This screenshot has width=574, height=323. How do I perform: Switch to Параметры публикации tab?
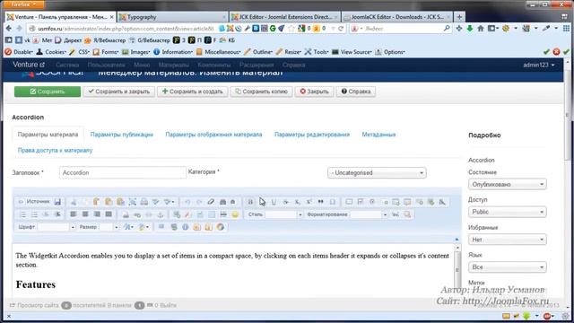click(x=122, y=135)
